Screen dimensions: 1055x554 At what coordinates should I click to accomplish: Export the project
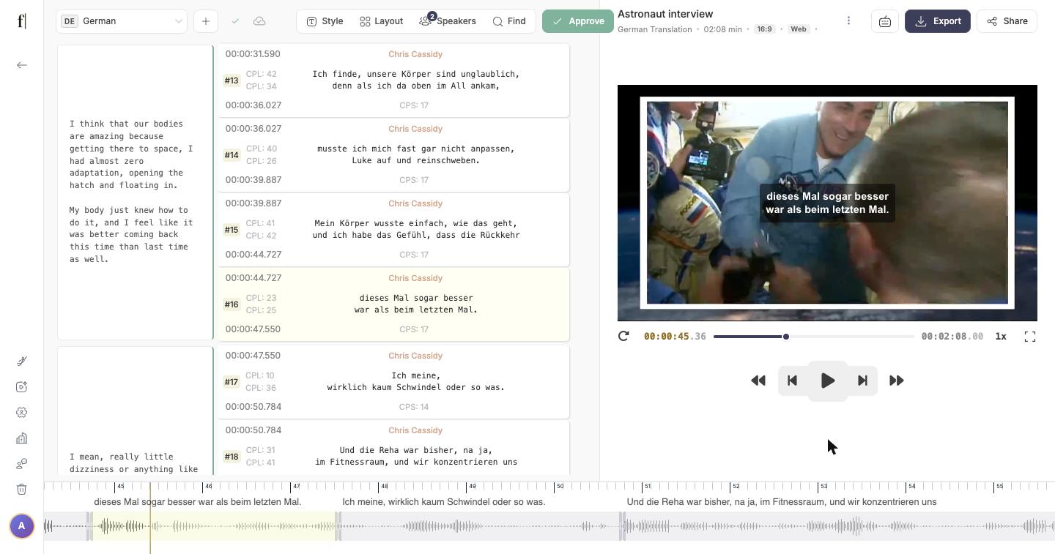[x=938, y=21]
